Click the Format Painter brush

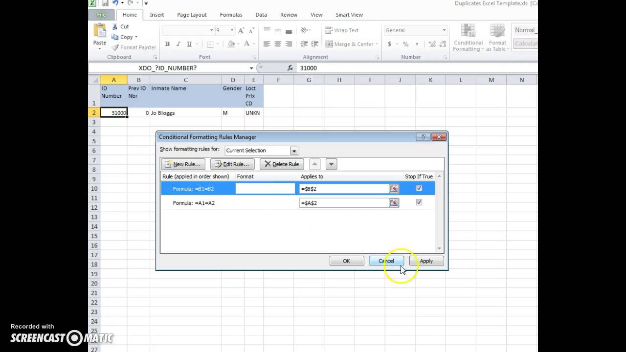point(115,47)
